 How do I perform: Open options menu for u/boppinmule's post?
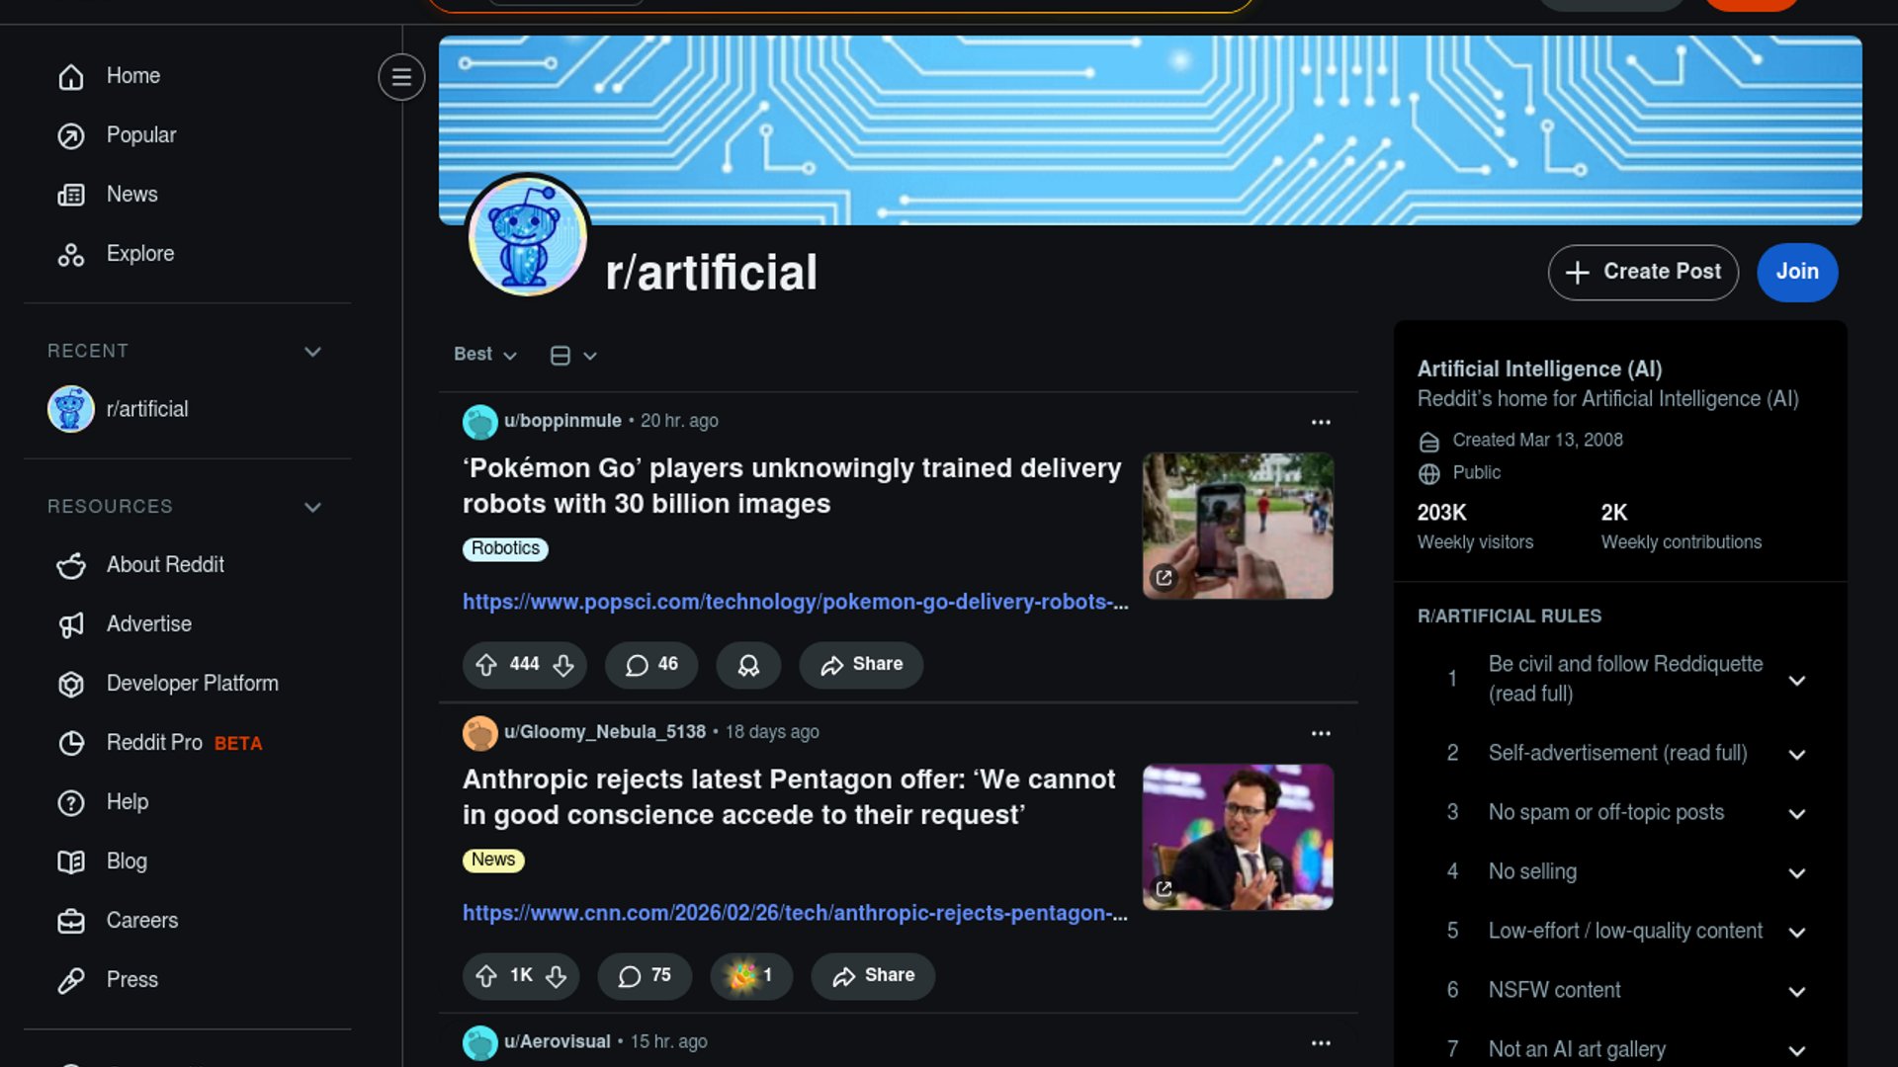click(1321, 422)
